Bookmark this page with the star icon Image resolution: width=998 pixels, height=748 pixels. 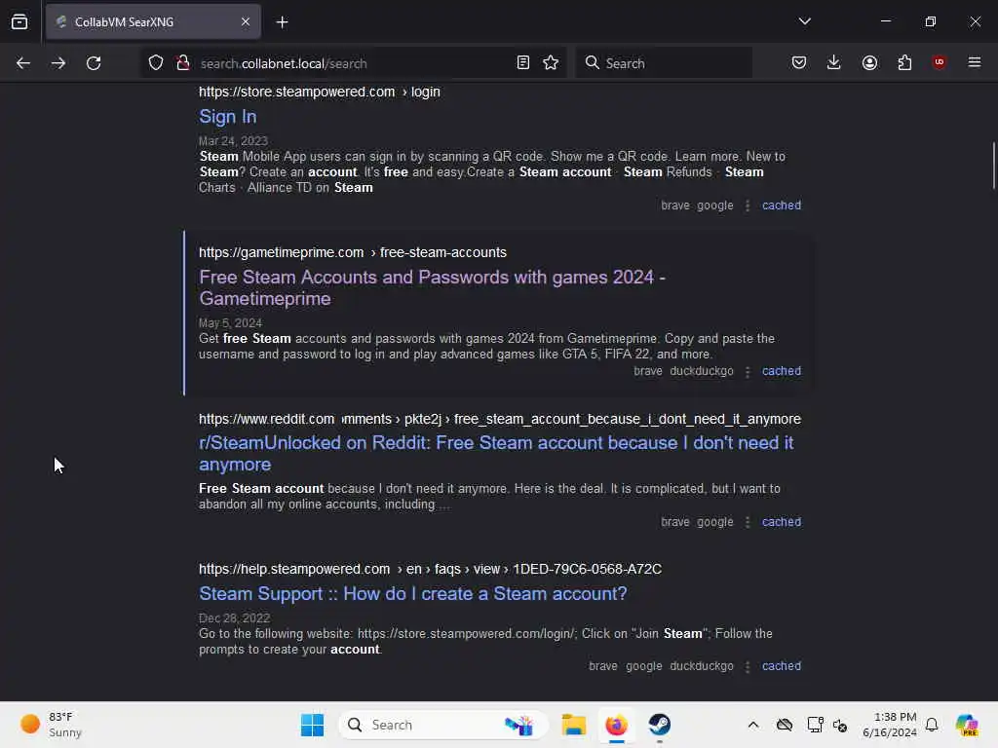pos(551,63)
